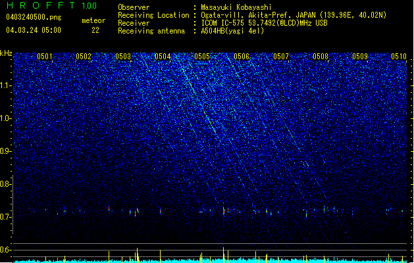
Task: Select the 0501 time marker
Action: (x=45, y=57)
